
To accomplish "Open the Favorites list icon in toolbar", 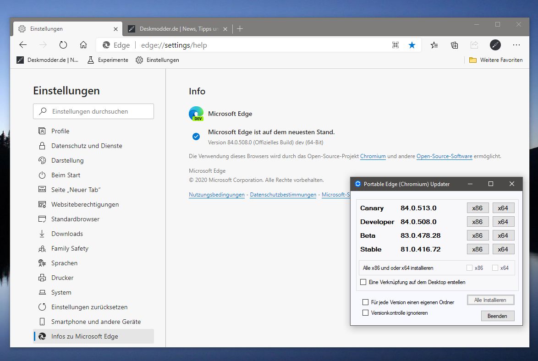I will pyautogui.click(x=434, y=45).
